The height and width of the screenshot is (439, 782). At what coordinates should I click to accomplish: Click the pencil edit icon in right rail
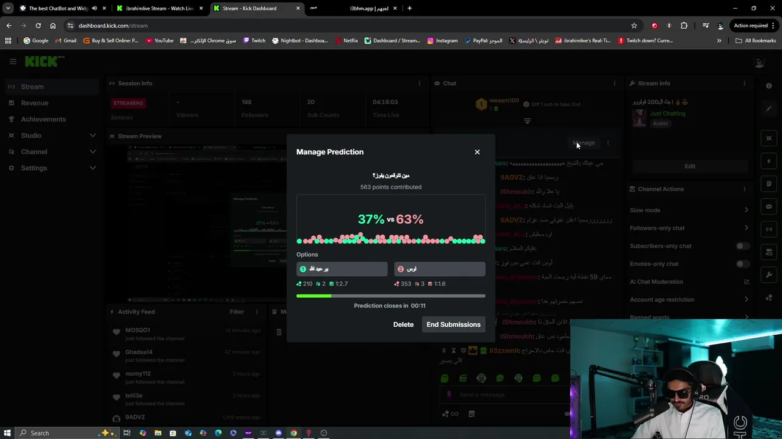(x=769, y=109)
